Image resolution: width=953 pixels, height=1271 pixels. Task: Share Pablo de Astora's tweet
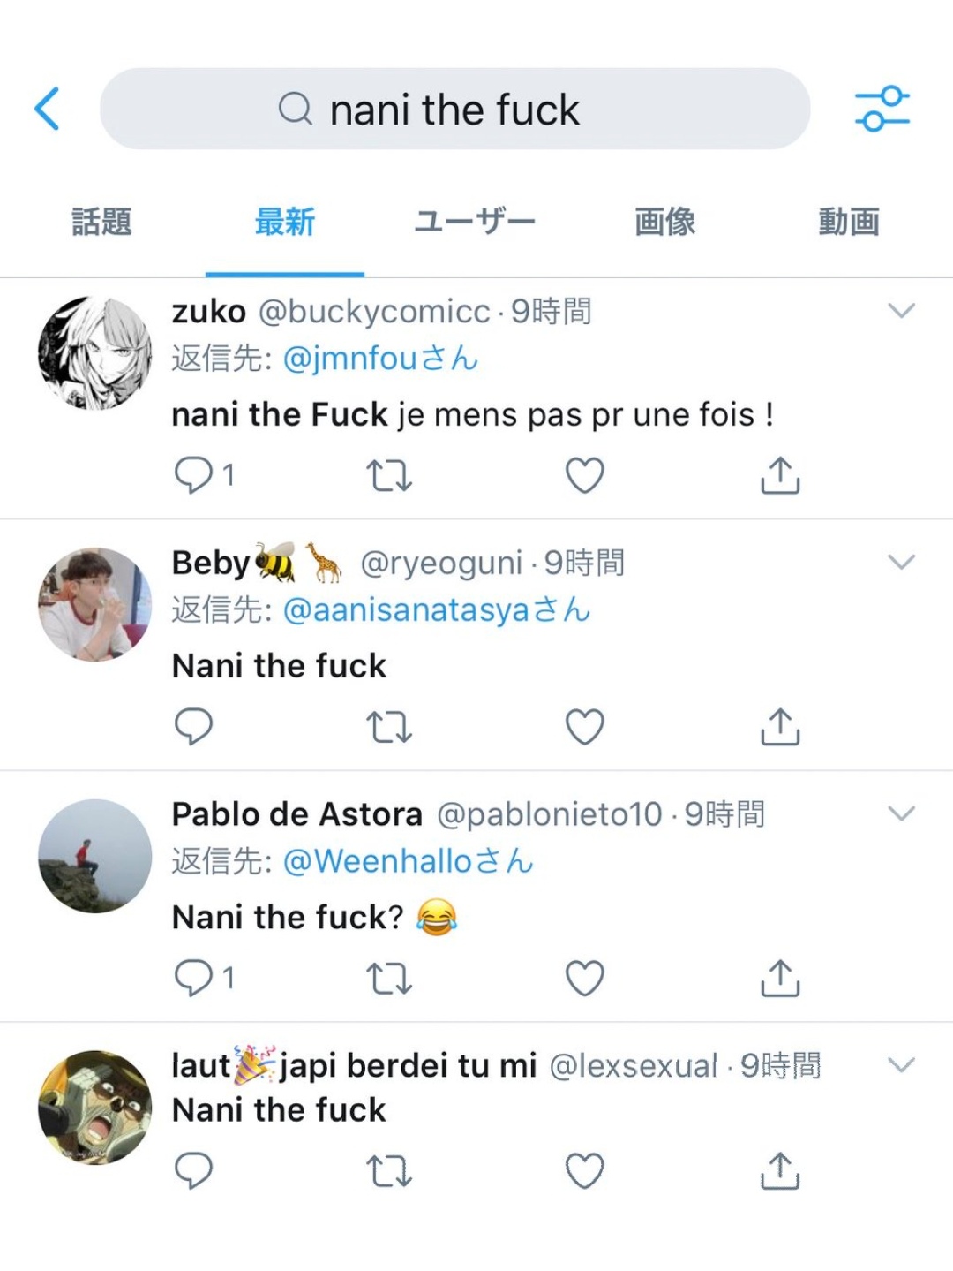click(780, 978)
